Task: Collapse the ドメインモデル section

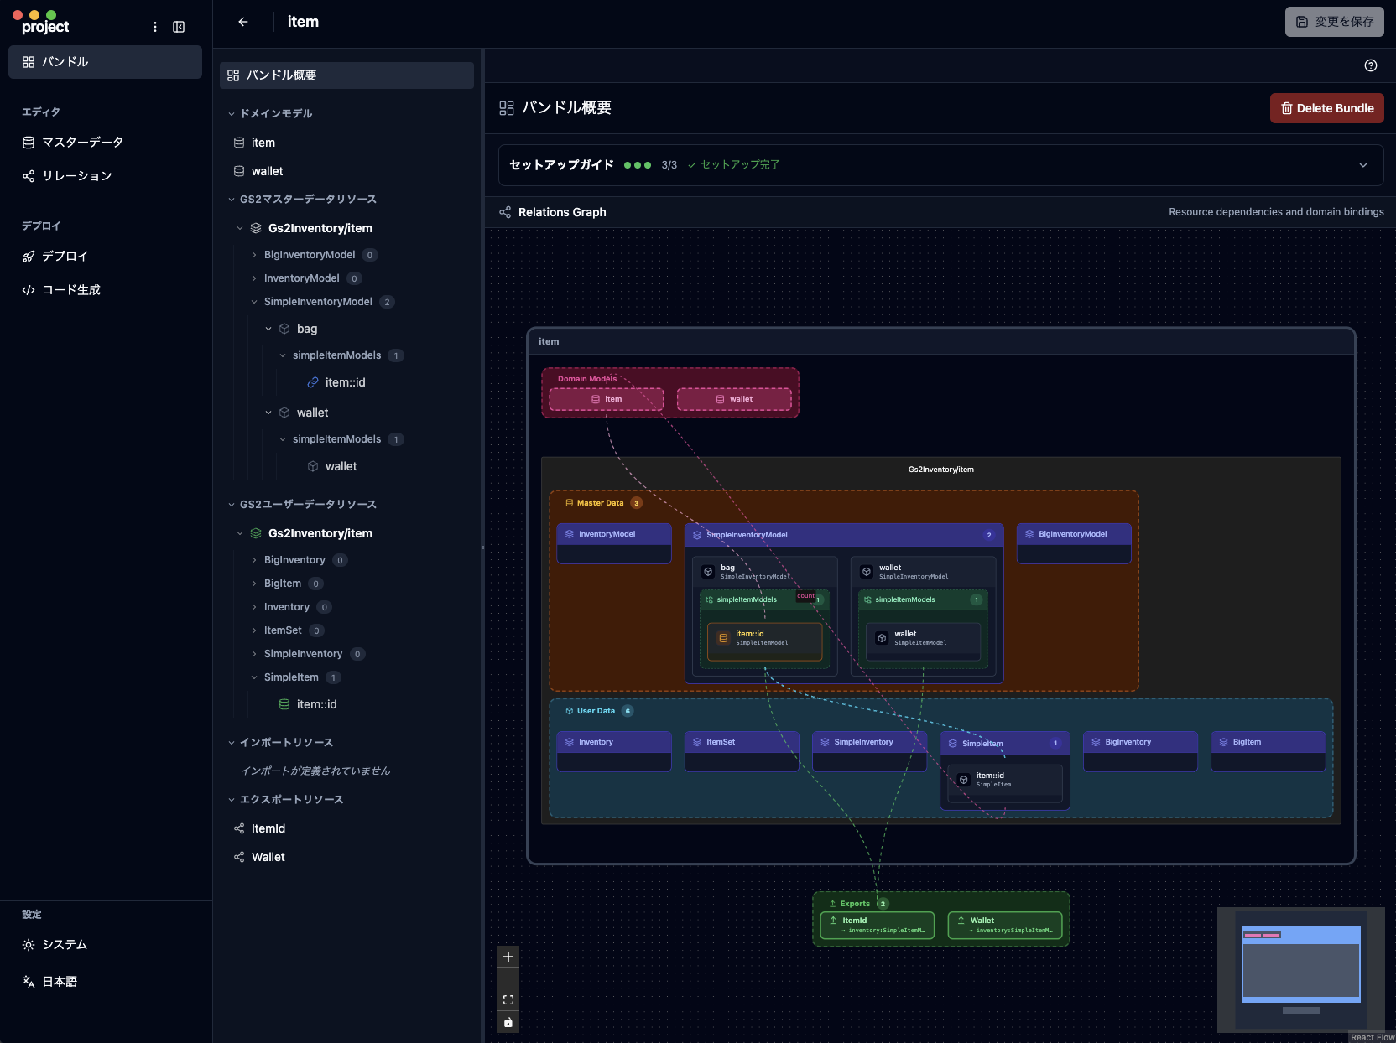Action: coord(232,114)
